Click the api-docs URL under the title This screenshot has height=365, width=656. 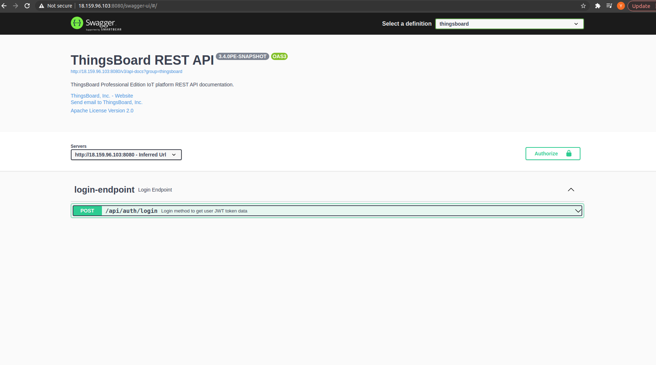point(126,71)
